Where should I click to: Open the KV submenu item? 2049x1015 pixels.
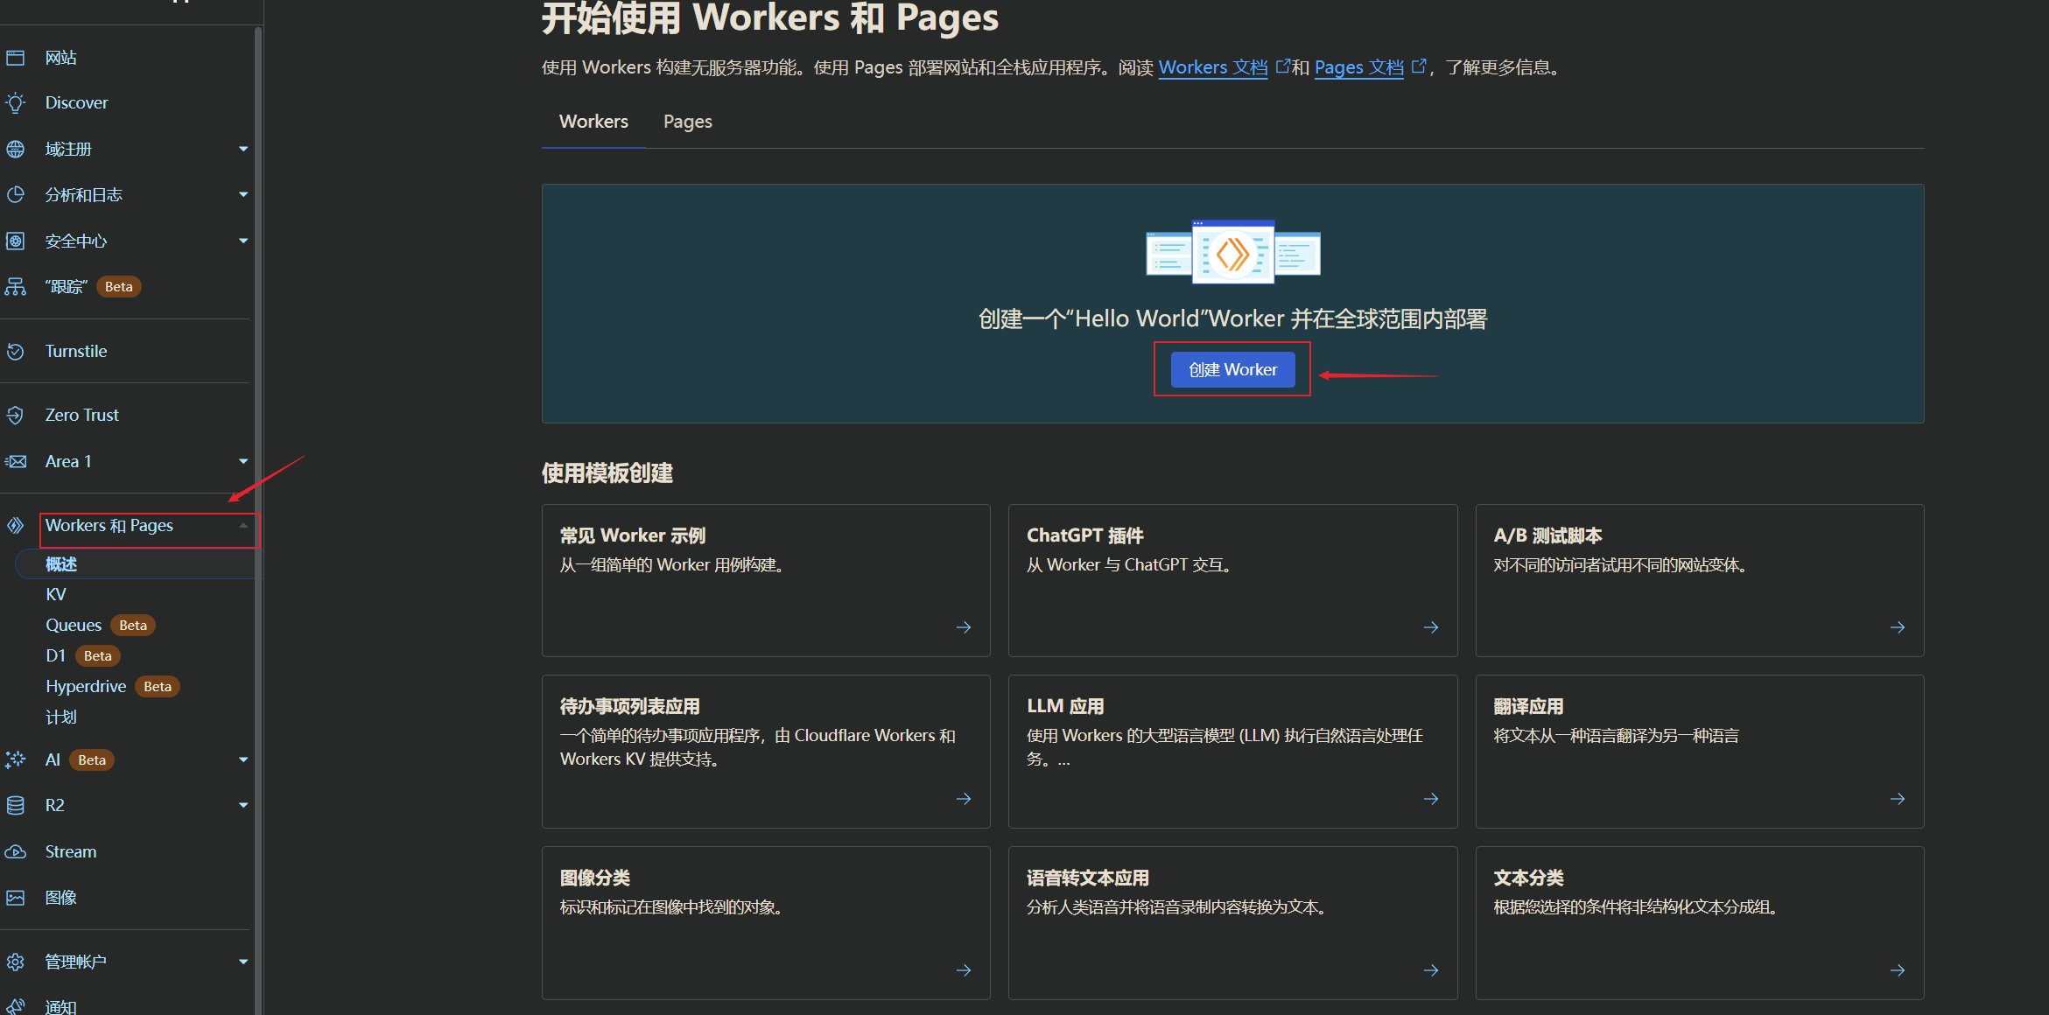tap(56, 595)
